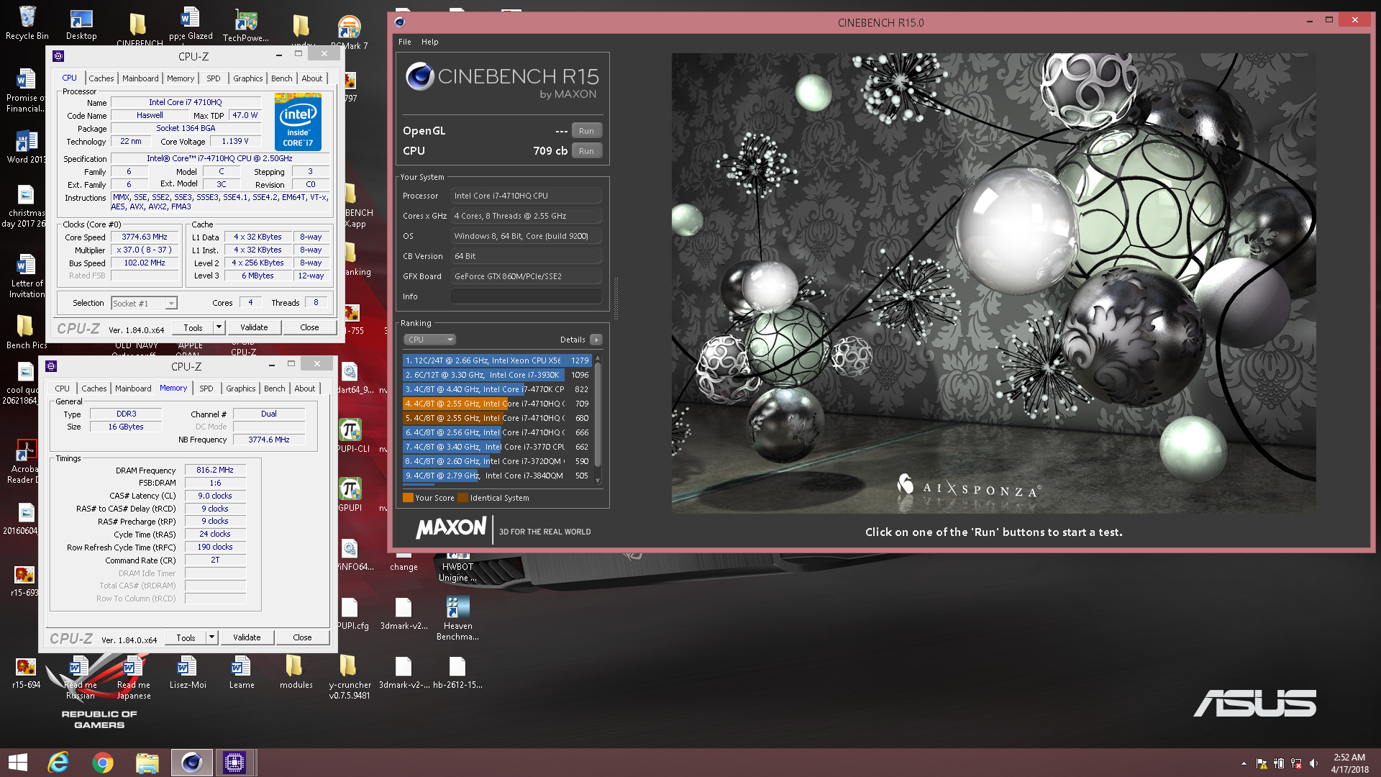Open Tools dropdown arrow in upper CPU-Z
Screen dimensions: 1381x777
pos(219,327)
